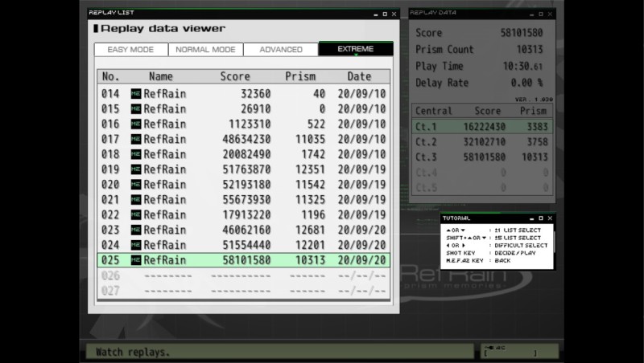The height and width of the screenshot is (363, 644).
Task: Click the ME icon in row 017
Action: (136, 139)
